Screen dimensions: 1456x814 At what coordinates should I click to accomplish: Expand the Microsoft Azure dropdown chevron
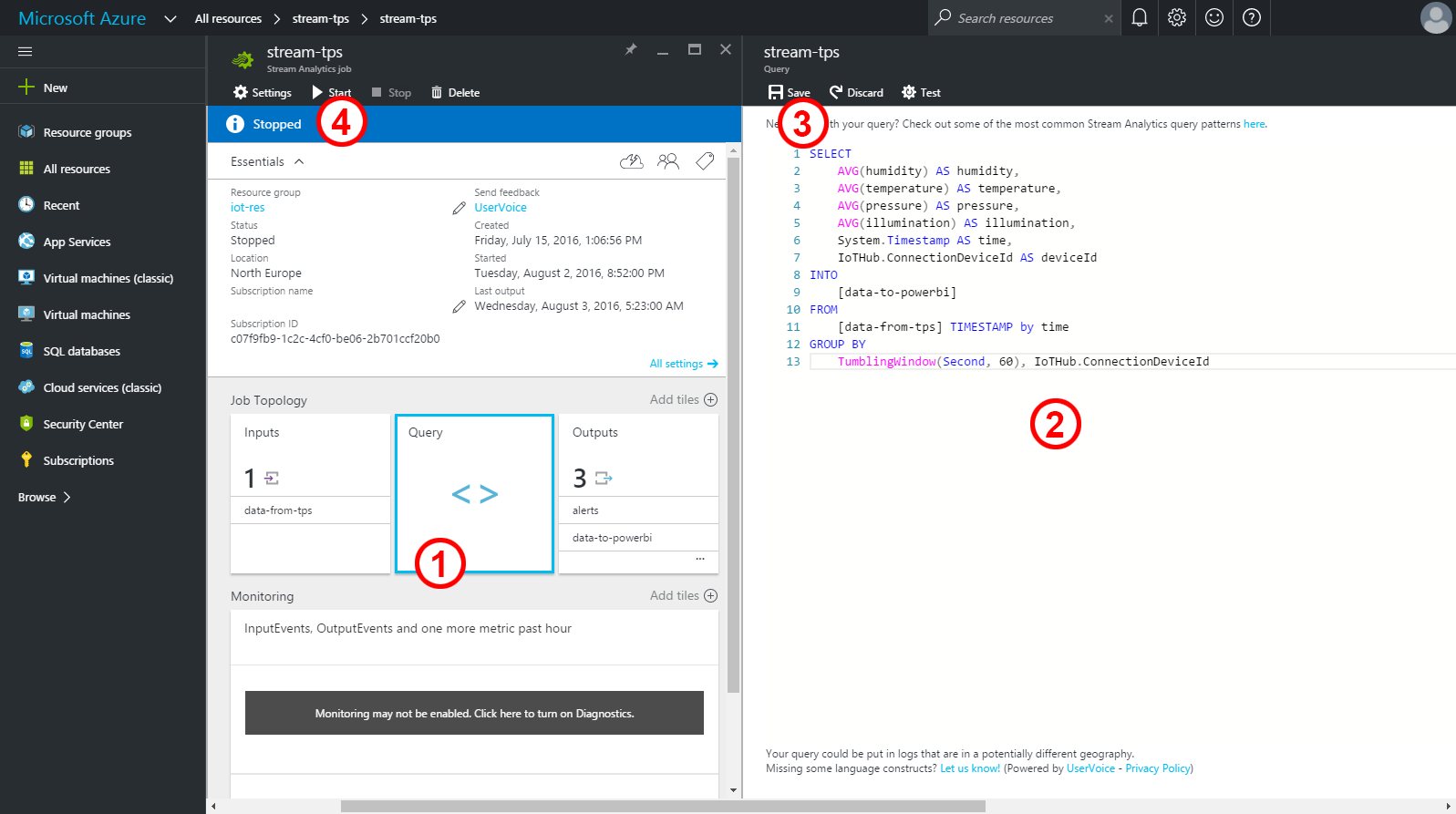[x=170, y=18]
